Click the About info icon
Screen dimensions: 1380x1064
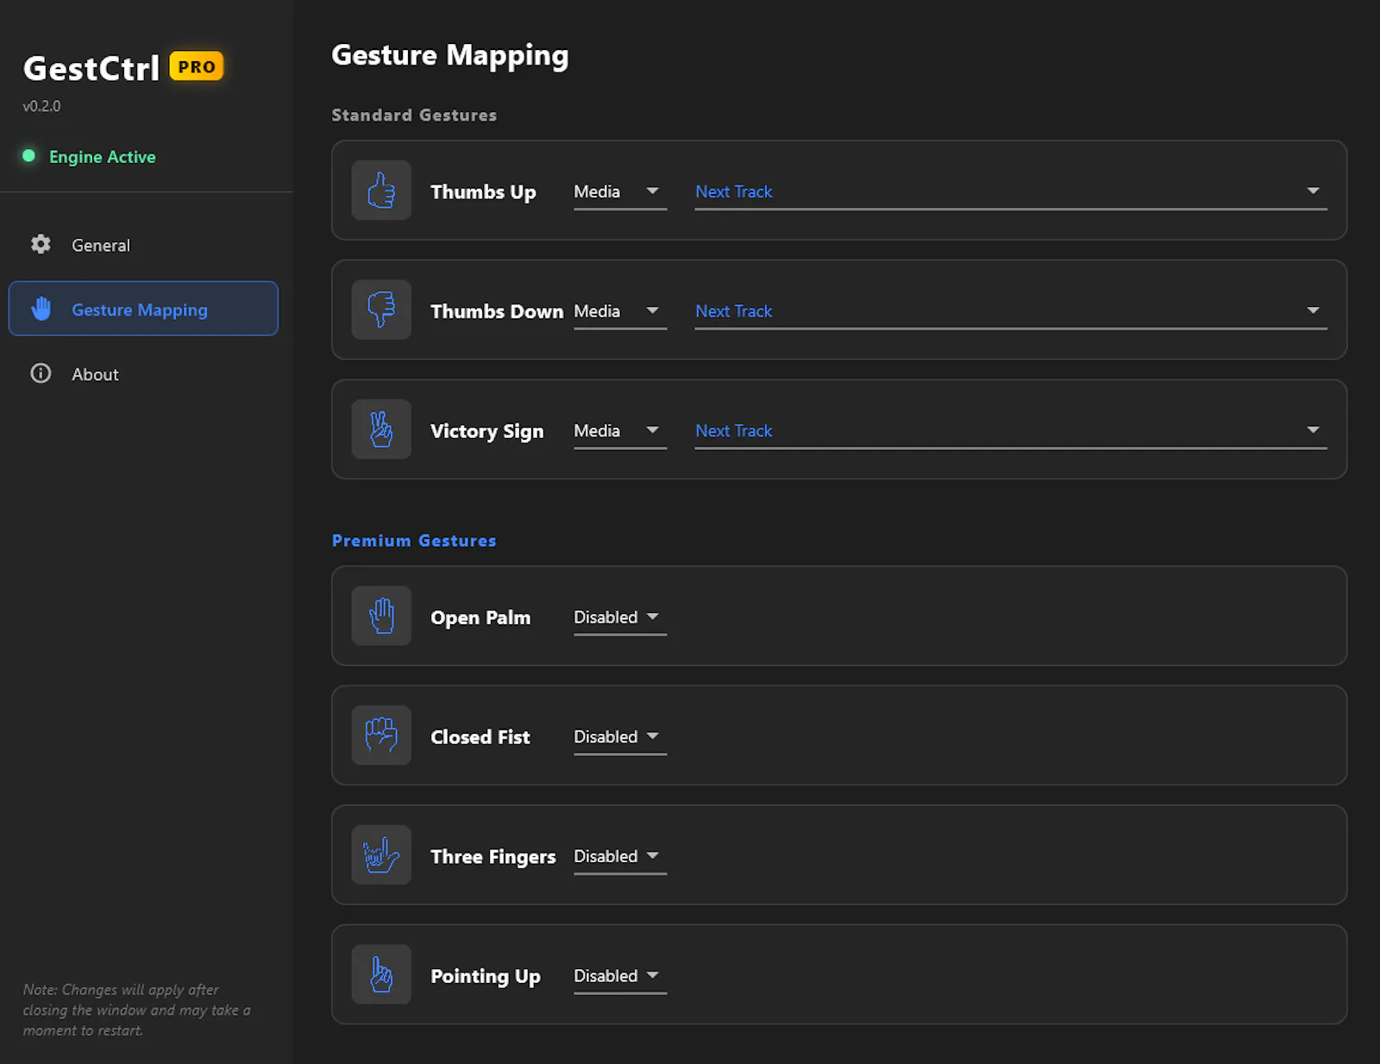(41, 373)
